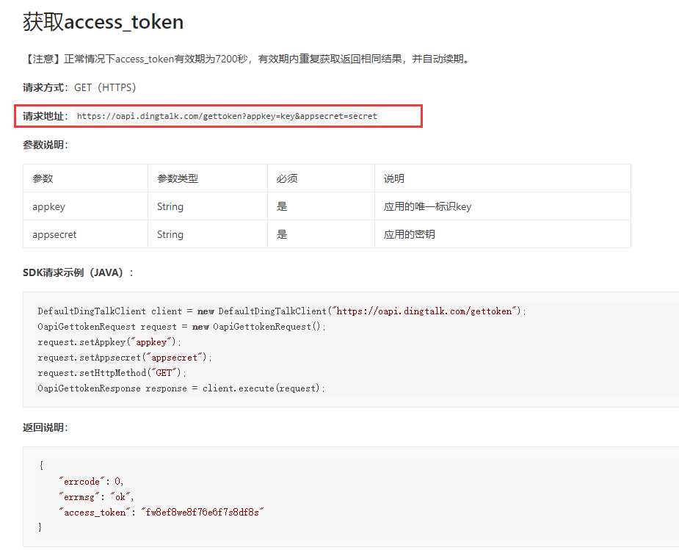Screen dimensions: 679x550
Task: Select the appkey parameter cell
Action: 85,206
